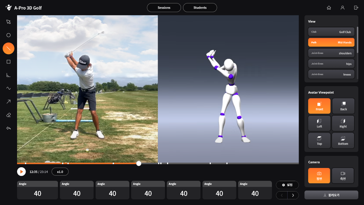Click the undo arrow icon
This screenshot has width=364, height=205.
9,128
